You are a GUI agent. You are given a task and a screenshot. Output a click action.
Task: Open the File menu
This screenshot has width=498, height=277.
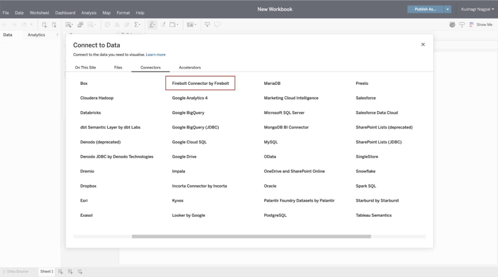pos(6,13)
